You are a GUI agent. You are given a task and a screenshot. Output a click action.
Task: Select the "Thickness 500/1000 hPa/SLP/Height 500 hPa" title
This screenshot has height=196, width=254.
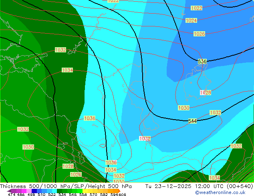[x=66, y=186]
